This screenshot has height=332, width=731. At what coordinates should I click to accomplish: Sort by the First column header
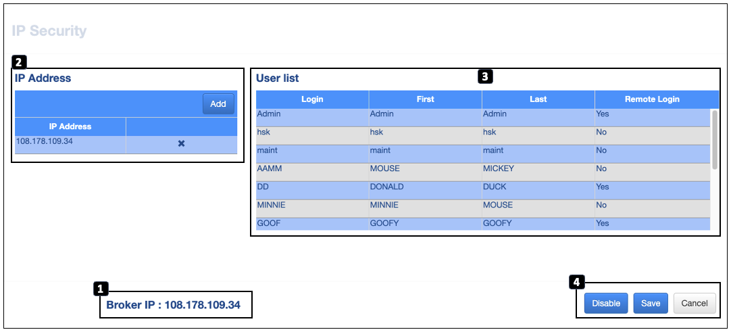click(425, 99)
